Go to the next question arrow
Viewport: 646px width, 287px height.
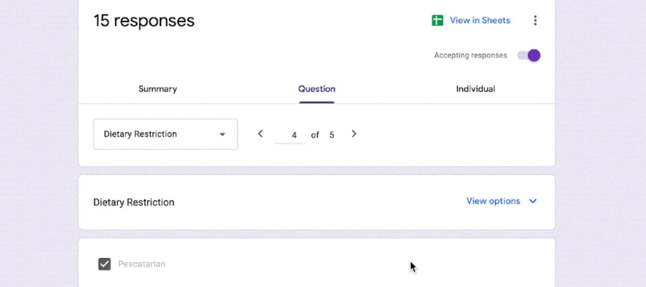(354, 134)
